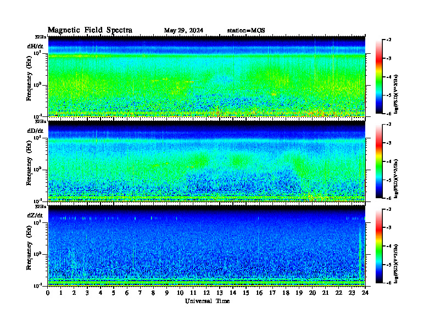Click the dH/dt spectrogram plot
This screenshot has width=435, height=336.
(207, 76)
